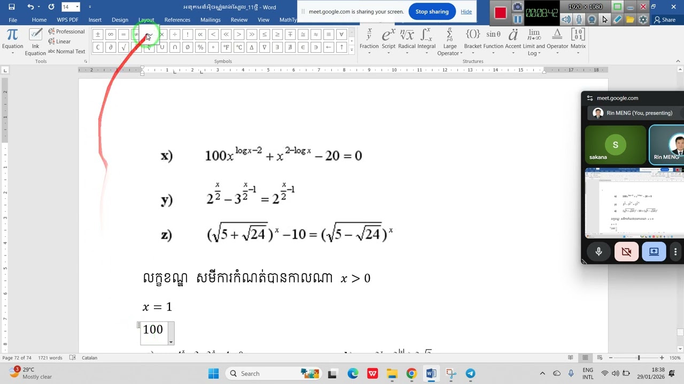The image size is (684, 384).
Task: Insert the percent symbol
Action: 200,47
